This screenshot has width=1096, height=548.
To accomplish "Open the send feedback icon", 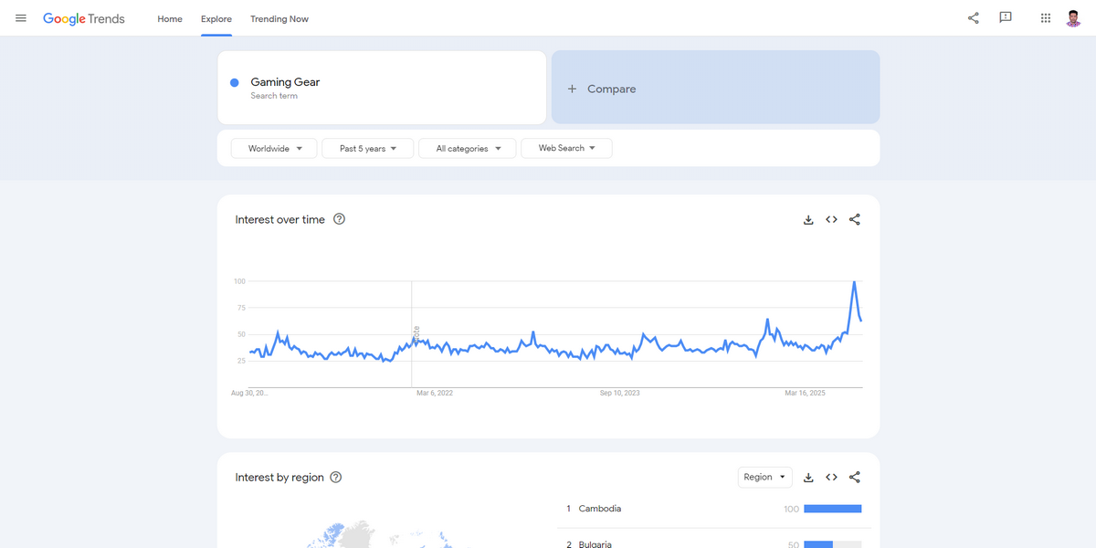I will coord(1006,17).
